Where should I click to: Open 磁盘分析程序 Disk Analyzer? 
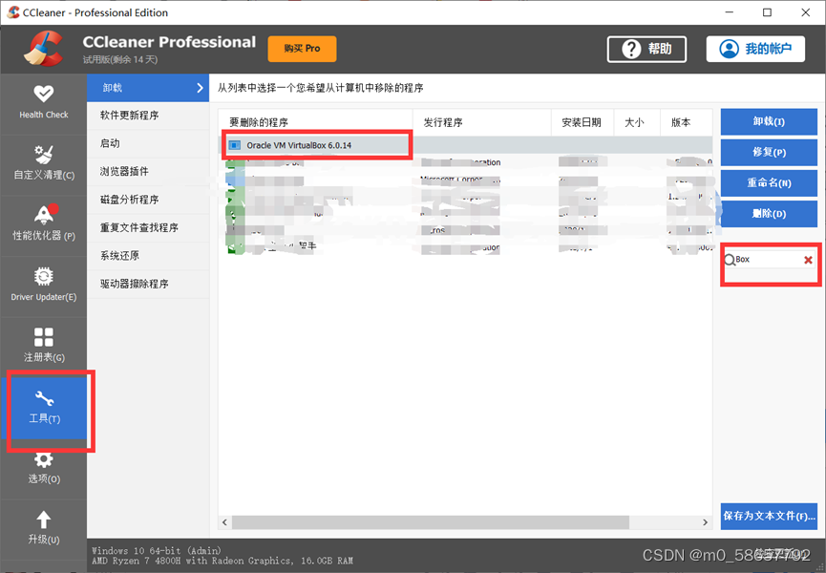[x=148, y=200]
